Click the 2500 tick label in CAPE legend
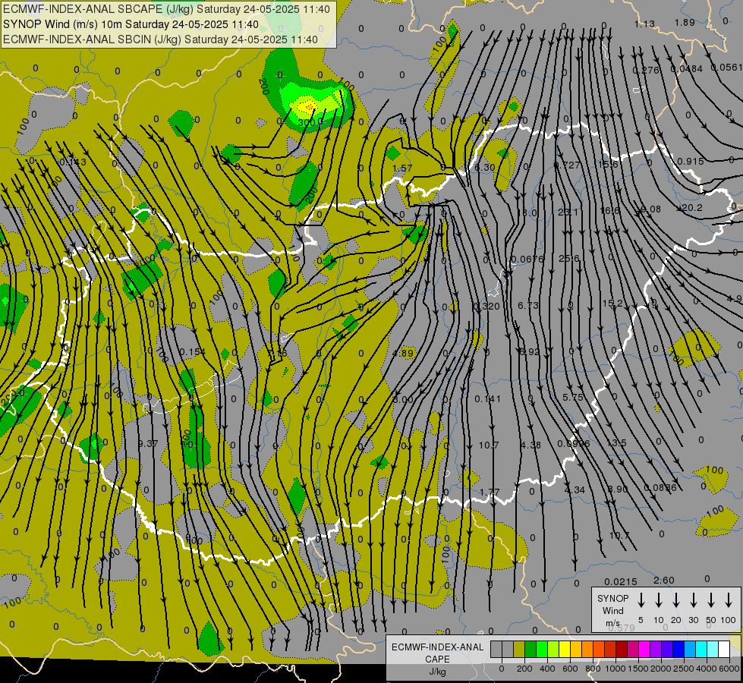743x683 pixels. click(684, 669)
